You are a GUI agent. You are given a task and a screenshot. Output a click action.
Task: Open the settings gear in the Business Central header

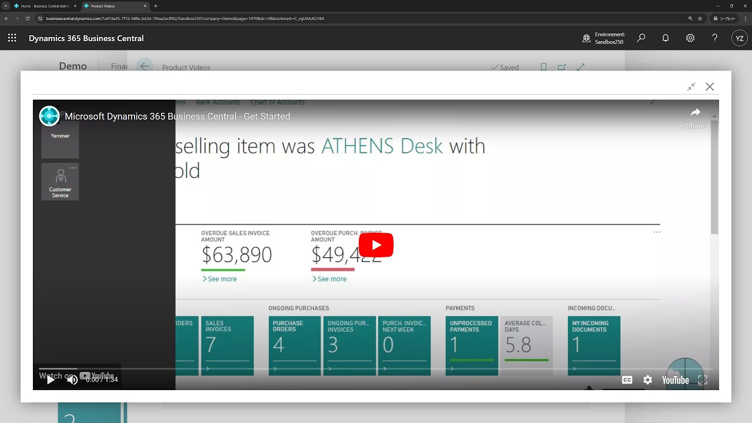pos(690,38)
